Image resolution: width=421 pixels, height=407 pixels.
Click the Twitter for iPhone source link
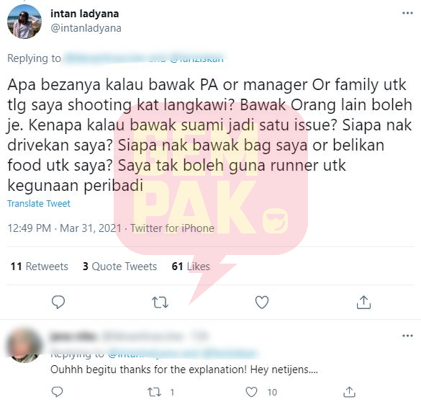click(x=173, y=228)
